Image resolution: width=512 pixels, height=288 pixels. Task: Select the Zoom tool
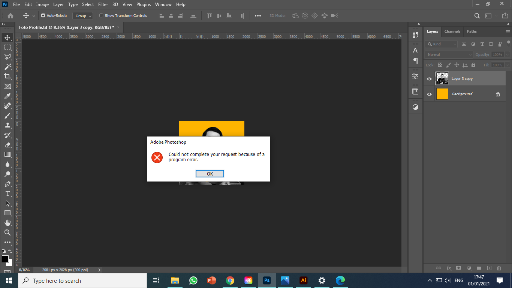(7, 232)
